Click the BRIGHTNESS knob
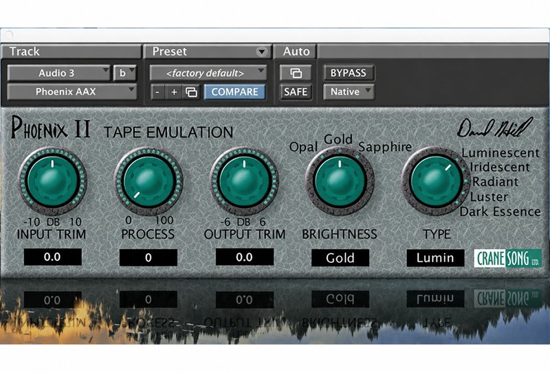The image size is (550, 372). 340,181
